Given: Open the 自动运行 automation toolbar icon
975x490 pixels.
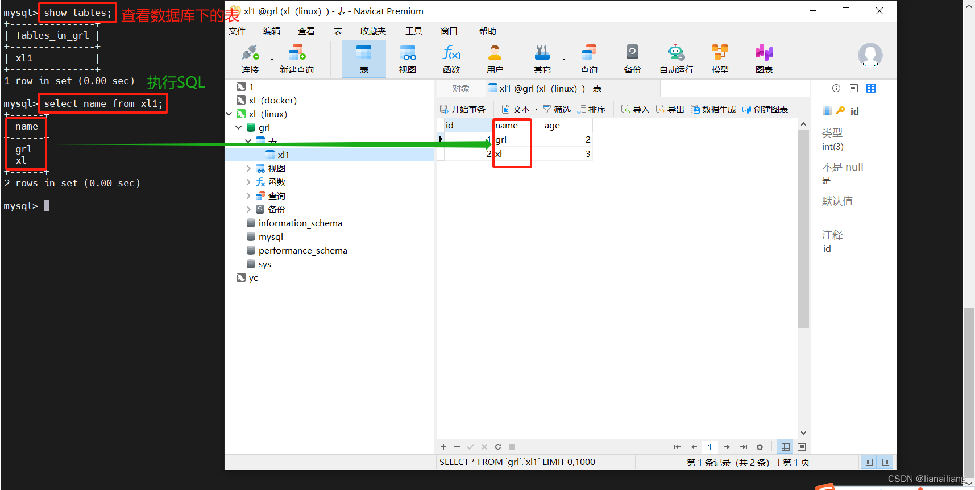Looking at the screenshot, I should [676, 59].
